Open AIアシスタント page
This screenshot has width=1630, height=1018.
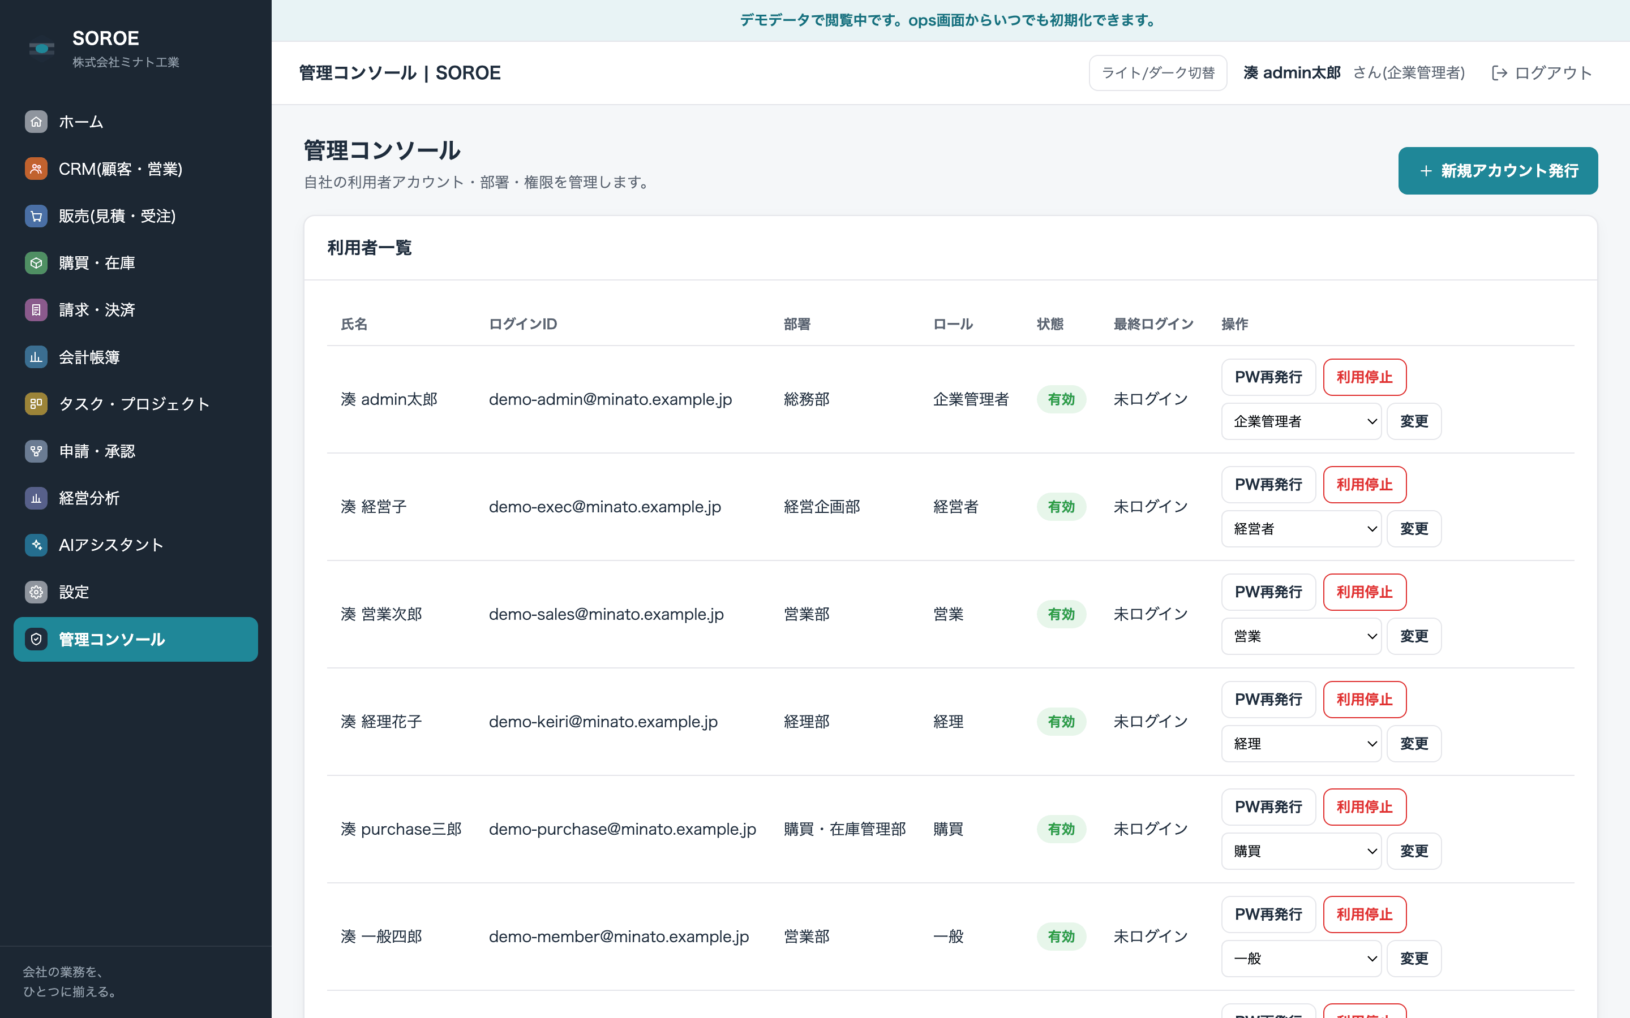tap(135, 545)
